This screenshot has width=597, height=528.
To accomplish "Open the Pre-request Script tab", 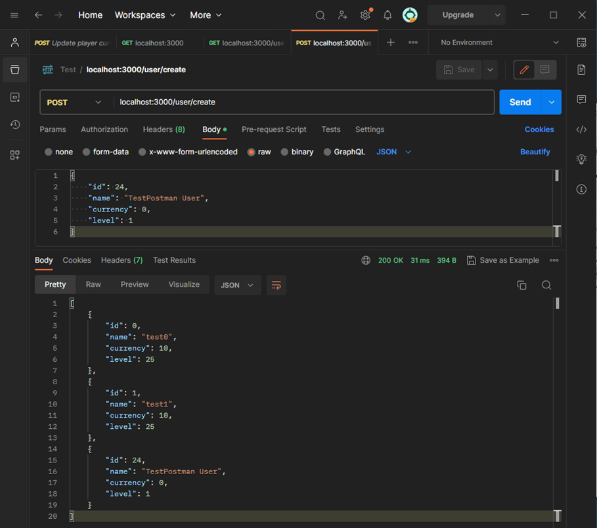I will click(x=274, y=129).
